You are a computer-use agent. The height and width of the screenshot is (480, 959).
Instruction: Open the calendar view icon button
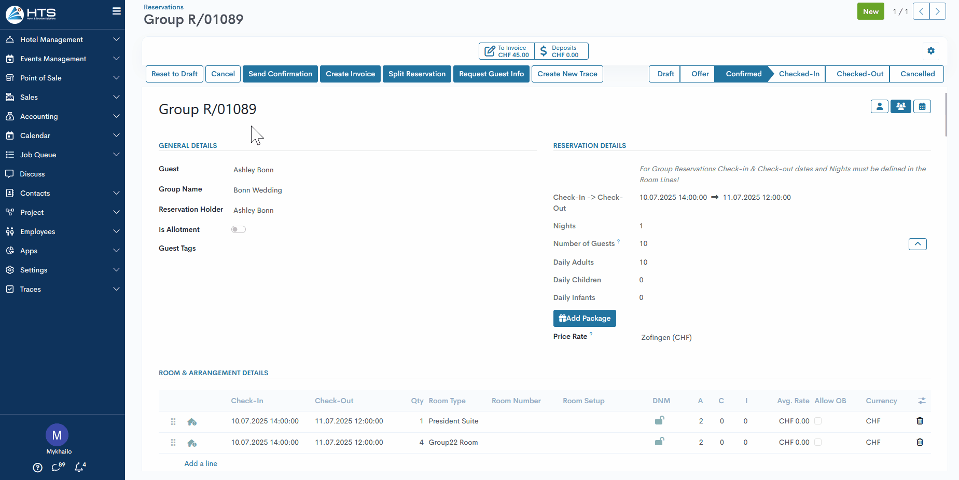(x=922, y=106)
